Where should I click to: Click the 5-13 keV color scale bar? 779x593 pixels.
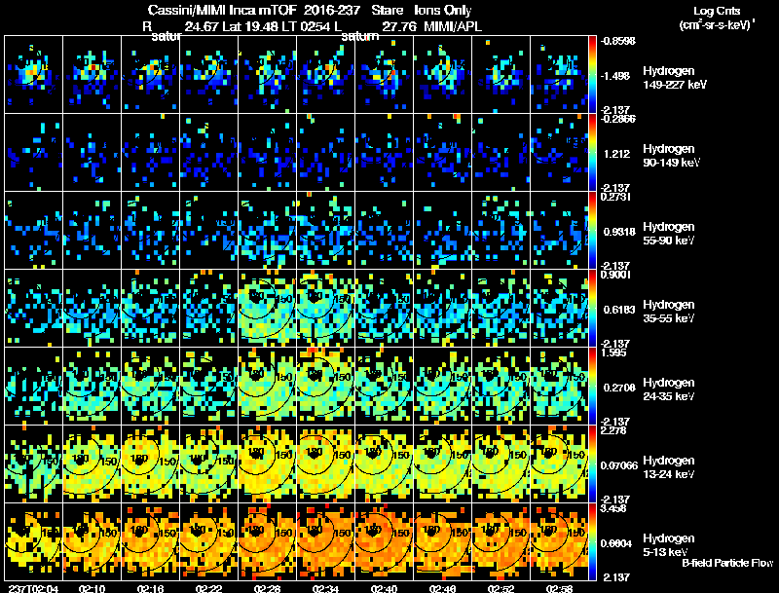coord(594,541)
